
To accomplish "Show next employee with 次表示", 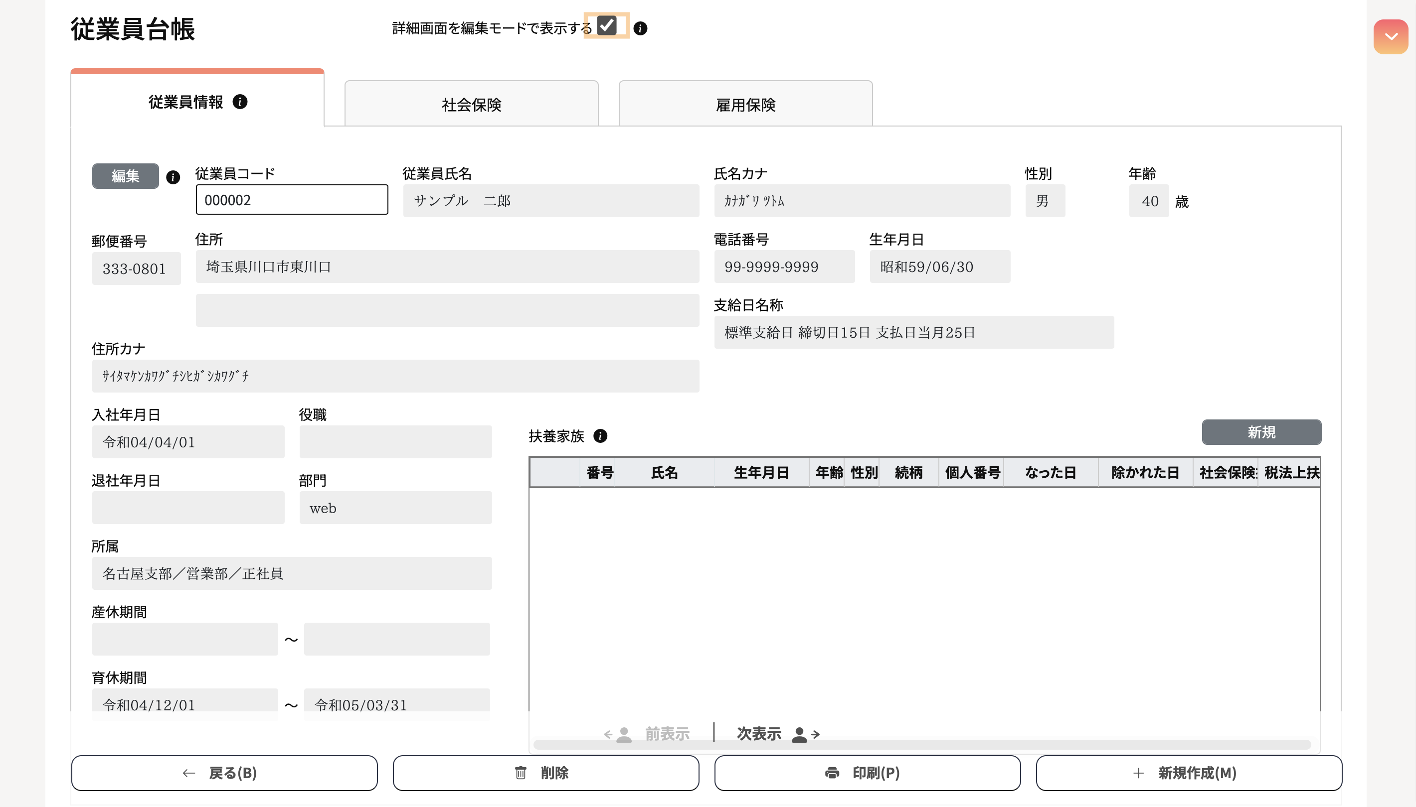I will [778, 734].
